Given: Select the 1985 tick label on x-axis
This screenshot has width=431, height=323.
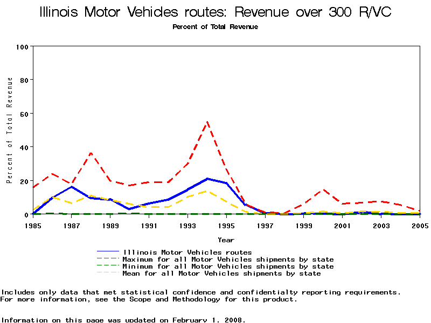Looking at the screenshot, I should click(x=33, y=225).
